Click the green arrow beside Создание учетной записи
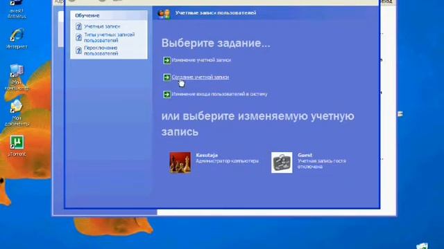The image size is (444, 249). pyautogui.click(x=166, y=77)
